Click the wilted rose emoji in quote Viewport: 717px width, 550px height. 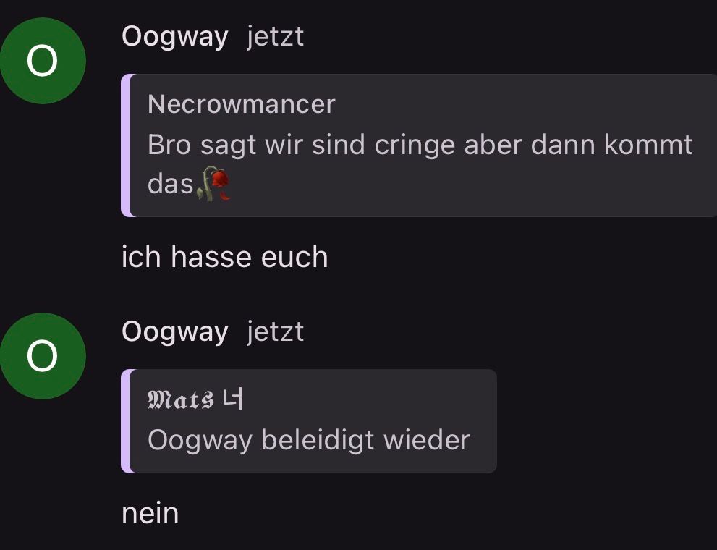pyautogui.click(x=213, y=184)
